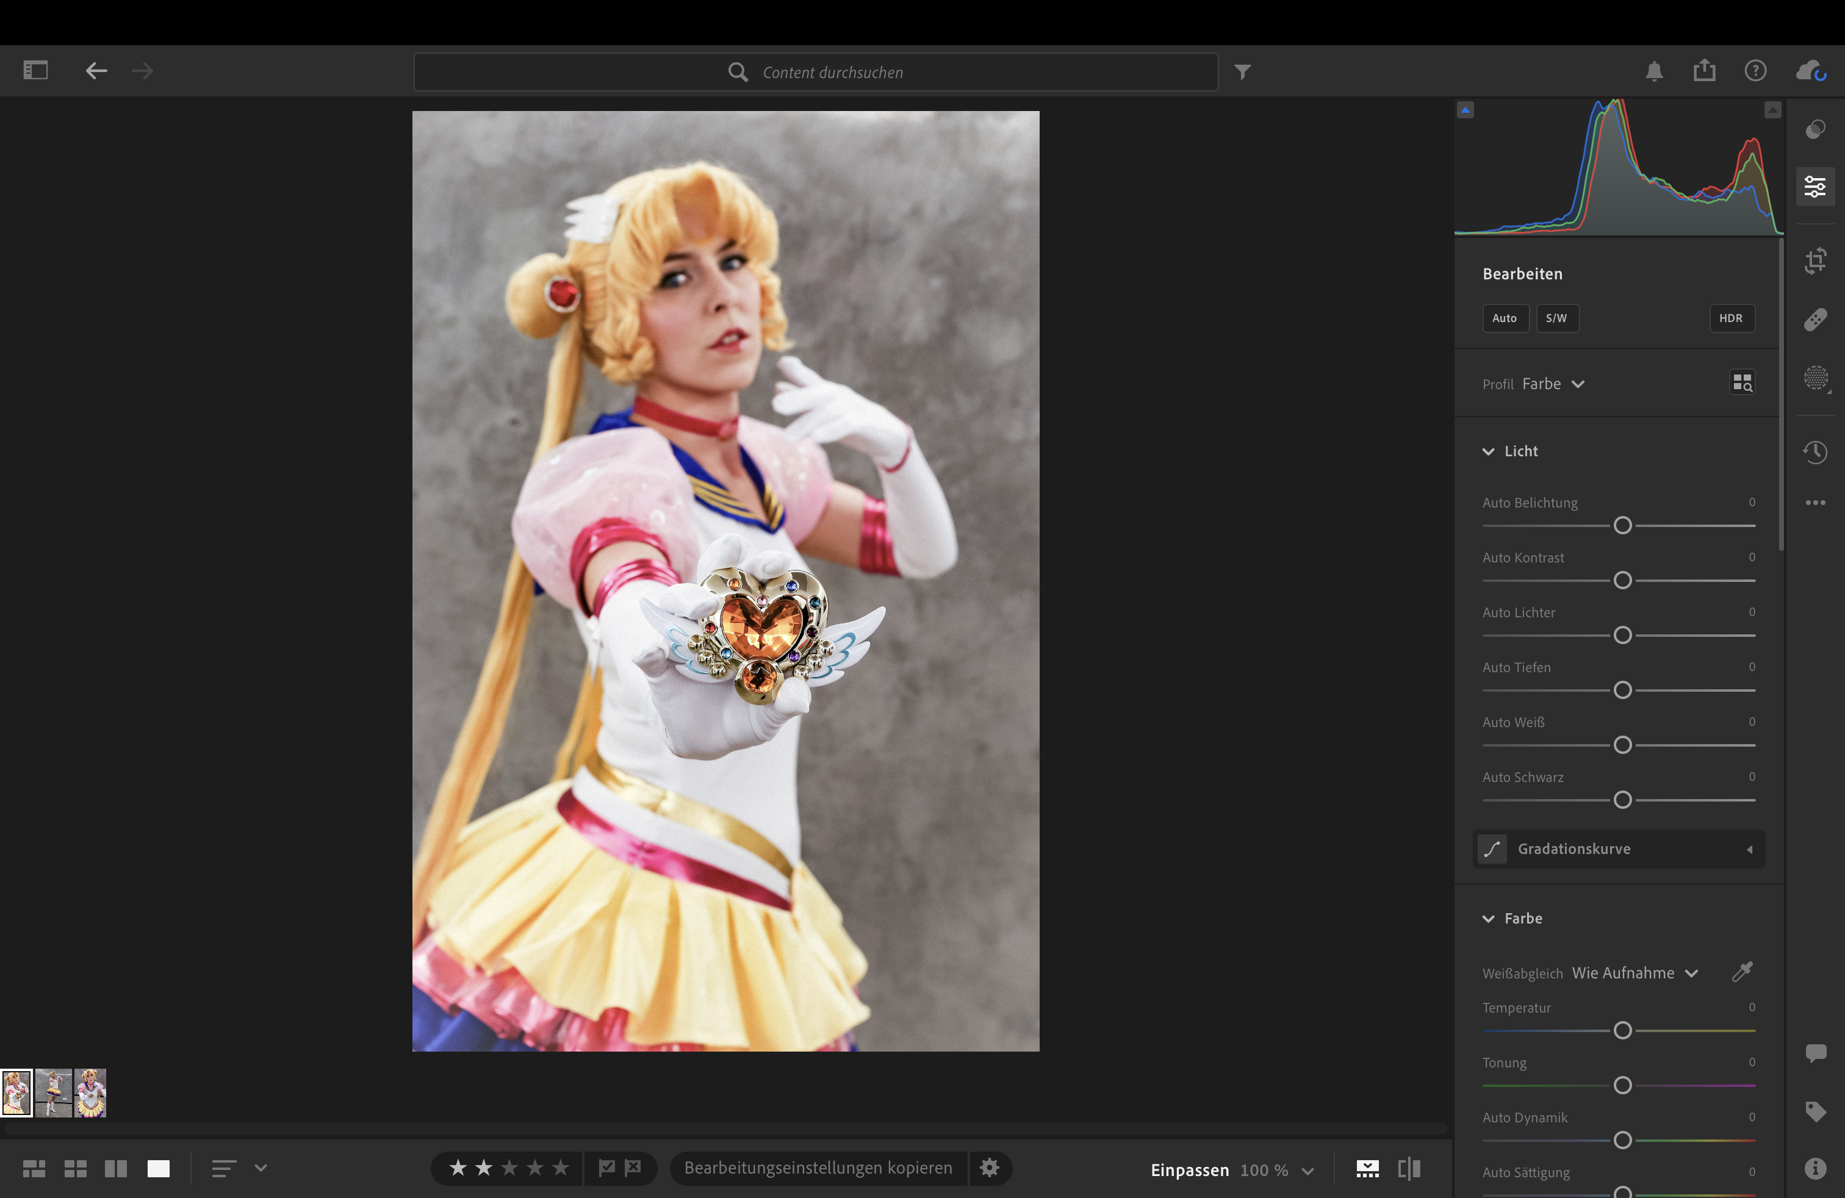The height and width of the screenshot is (1198, 1845).
Task: Adjust the Auto Schwarz slider handle
Action: [1622, 800]
